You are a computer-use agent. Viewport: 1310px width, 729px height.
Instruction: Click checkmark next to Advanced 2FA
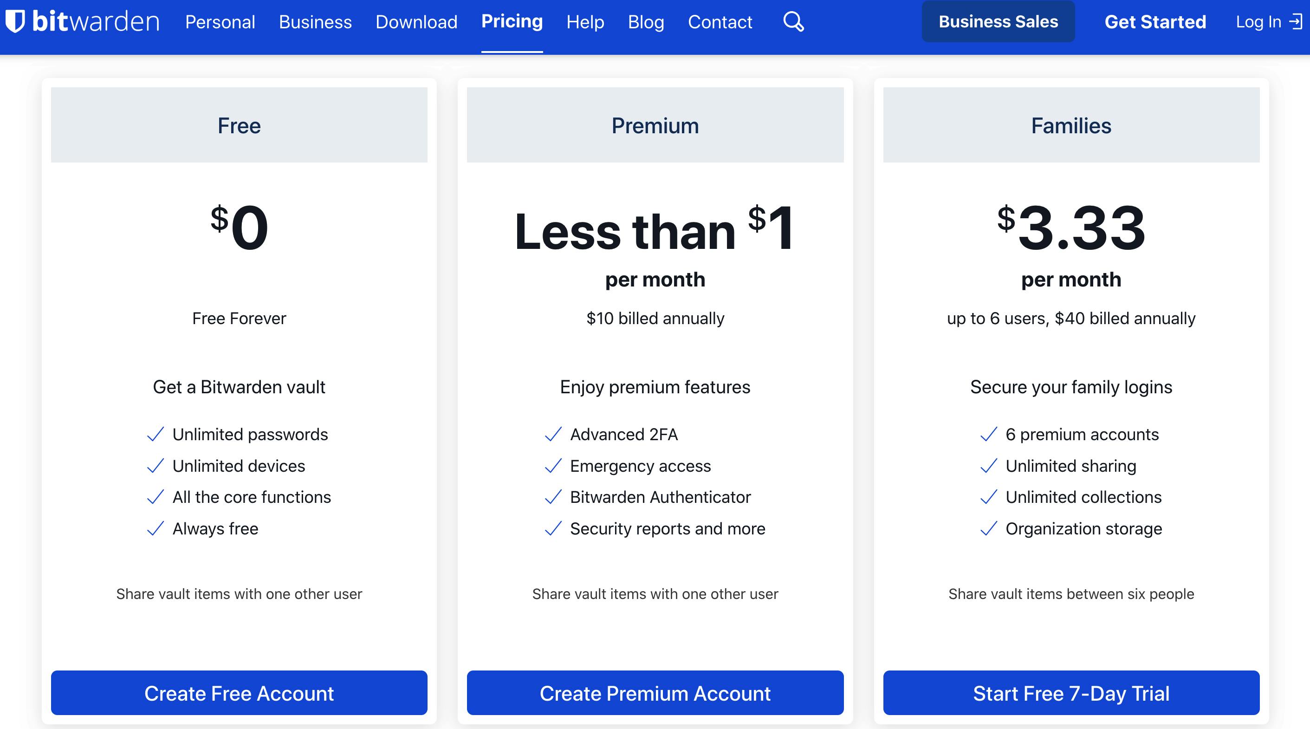pos(553,435)
